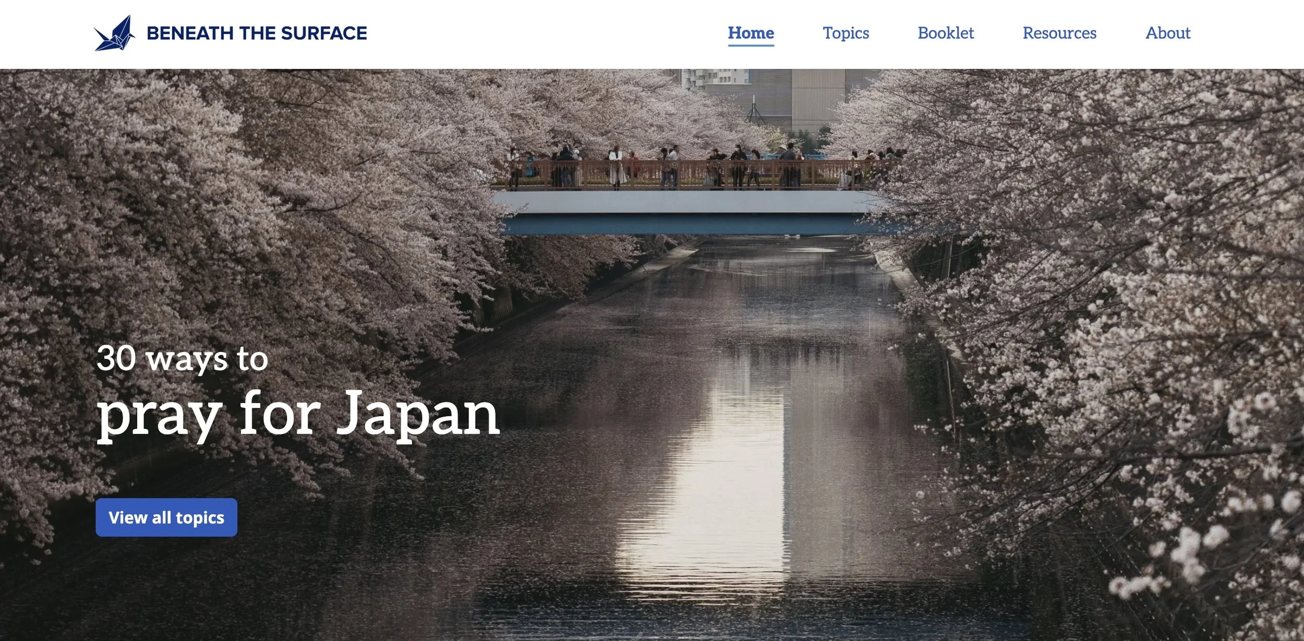Open the Beneath the Surface site title
1304x641 pixels.
(257, 33)
